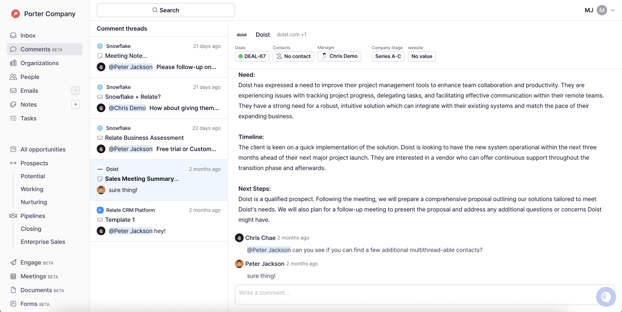Open the Snowflake Meeting Note thread
622x312 pixels.
[159, 57]
